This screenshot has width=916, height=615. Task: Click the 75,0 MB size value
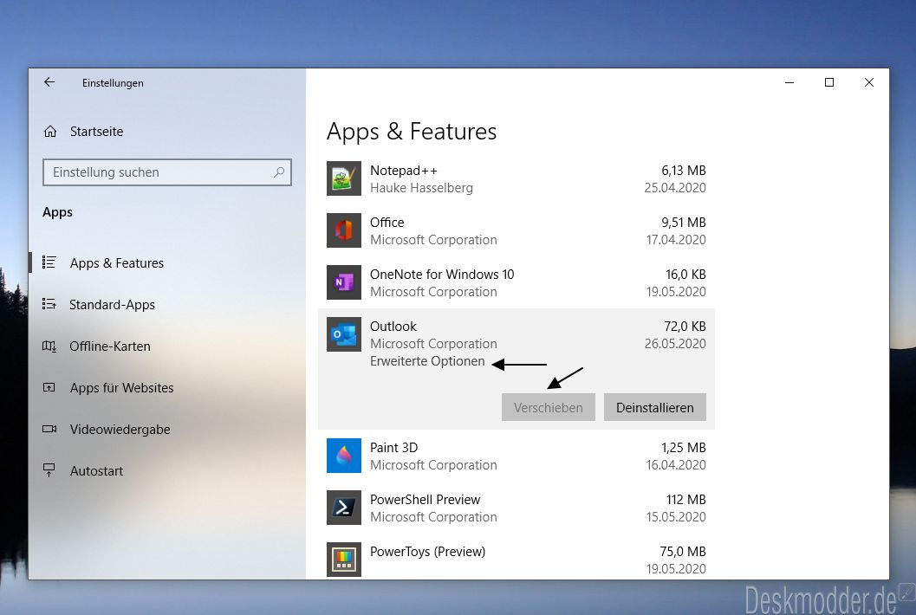coord(683,552)
